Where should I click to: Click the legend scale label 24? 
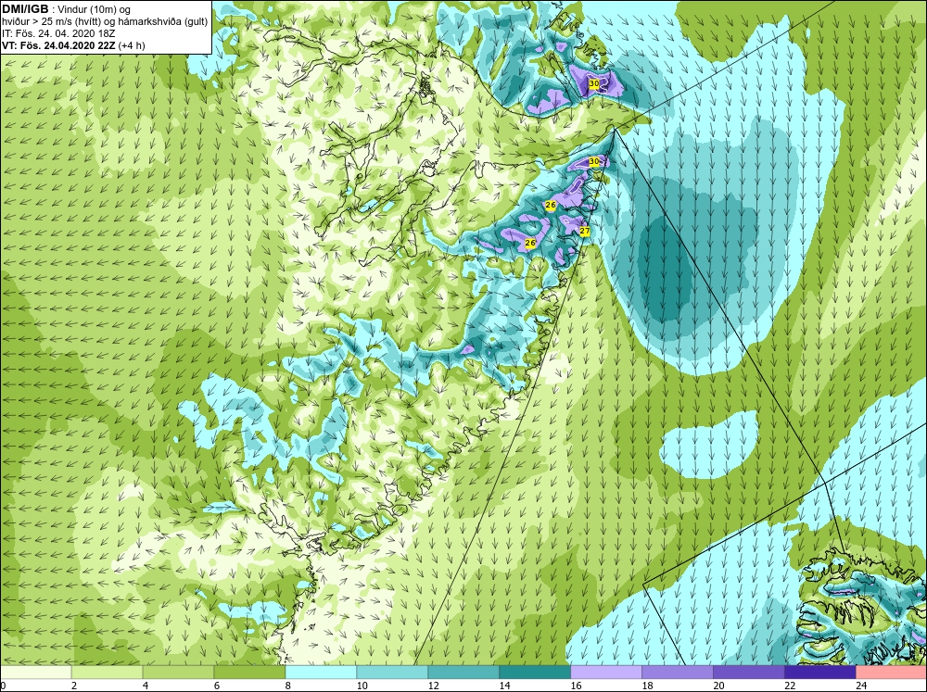coord(861,686)
